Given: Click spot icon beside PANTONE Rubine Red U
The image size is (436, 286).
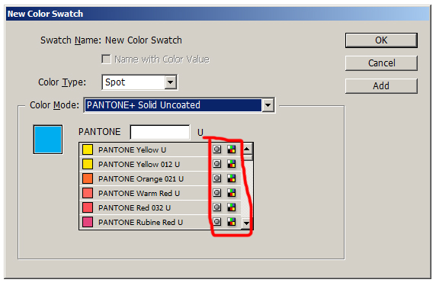Looking at the screenshot, I should (x=217, y=222).
